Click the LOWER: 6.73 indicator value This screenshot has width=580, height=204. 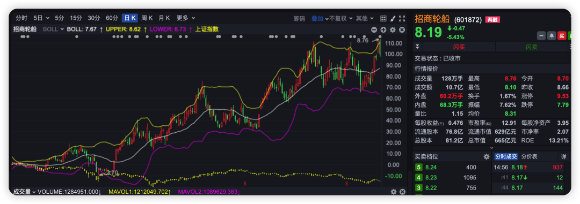click(168, 29)
